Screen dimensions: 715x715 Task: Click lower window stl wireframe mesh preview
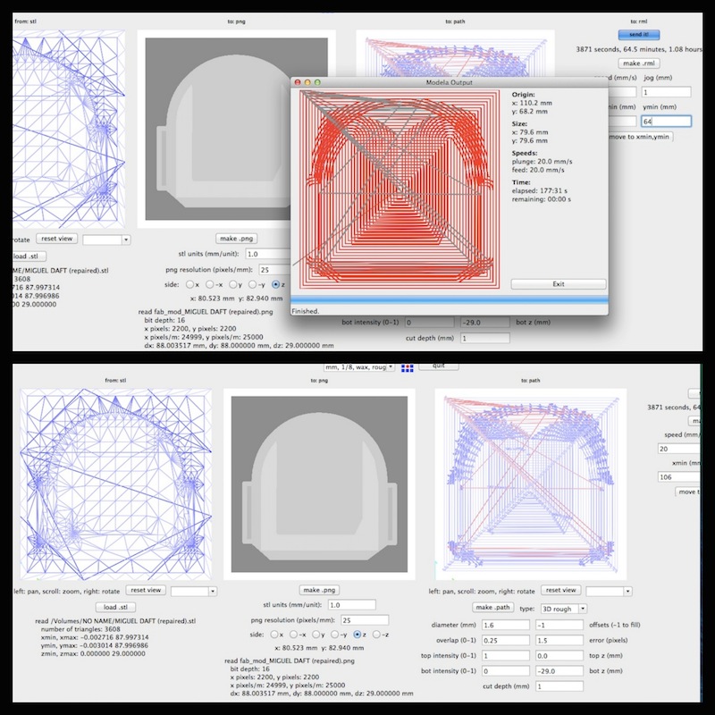point(116,484)
